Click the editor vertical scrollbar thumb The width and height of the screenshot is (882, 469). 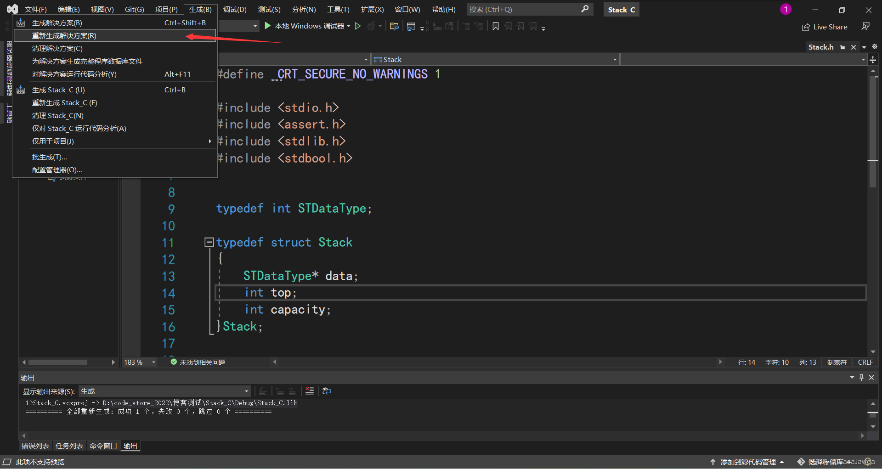[873, 131]
